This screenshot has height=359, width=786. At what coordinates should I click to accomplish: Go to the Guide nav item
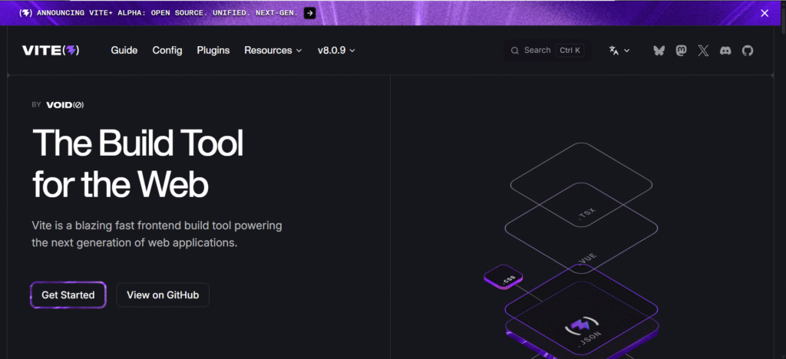tap(124, 51)
